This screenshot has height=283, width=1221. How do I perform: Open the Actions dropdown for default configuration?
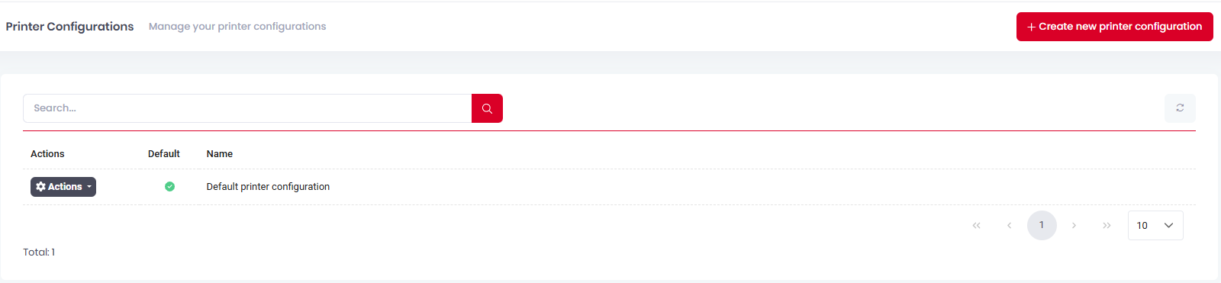click(x=63, y=187)
